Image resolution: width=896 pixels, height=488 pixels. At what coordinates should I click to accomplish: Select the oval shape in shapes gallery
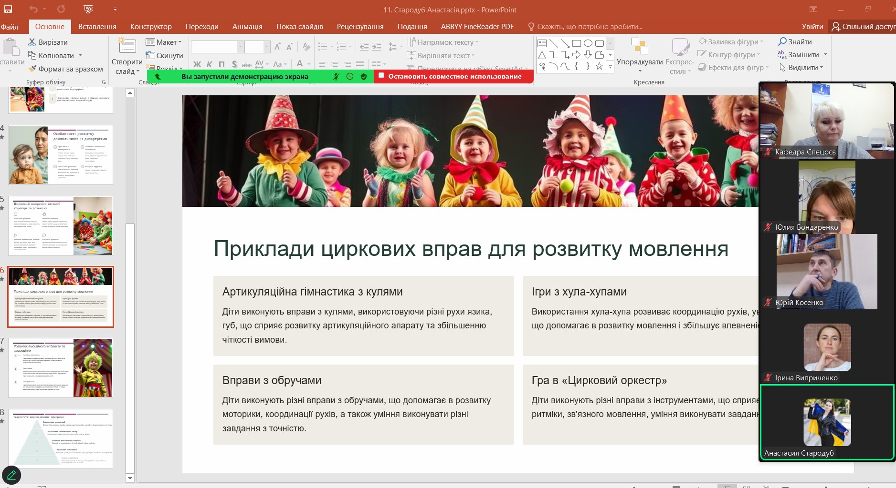tap(588, 43)
